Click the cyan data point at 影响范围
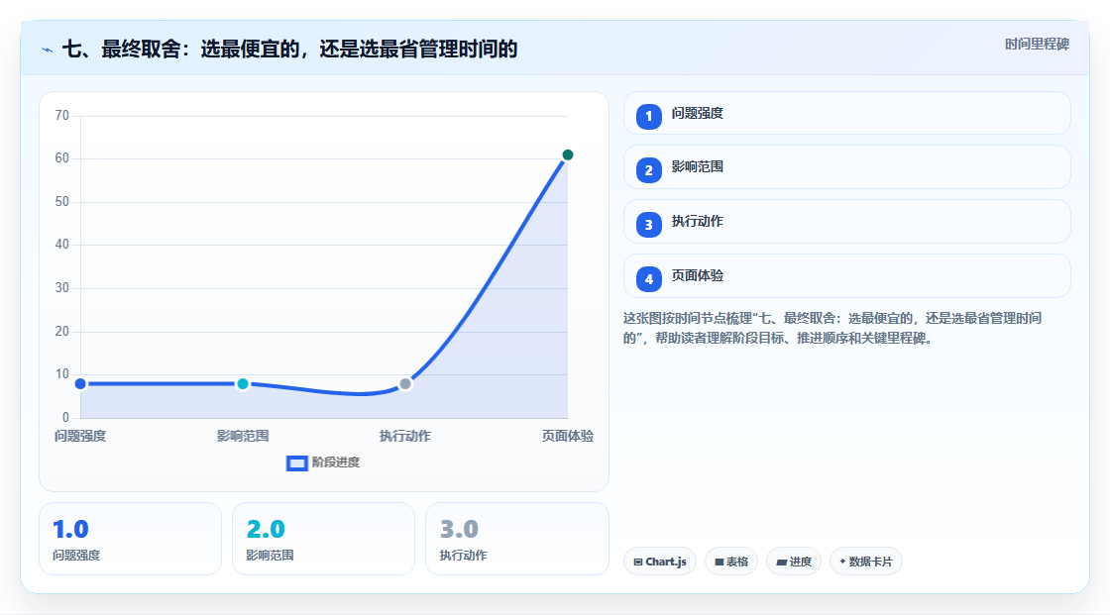1110x615 pixels. [243, 383]
